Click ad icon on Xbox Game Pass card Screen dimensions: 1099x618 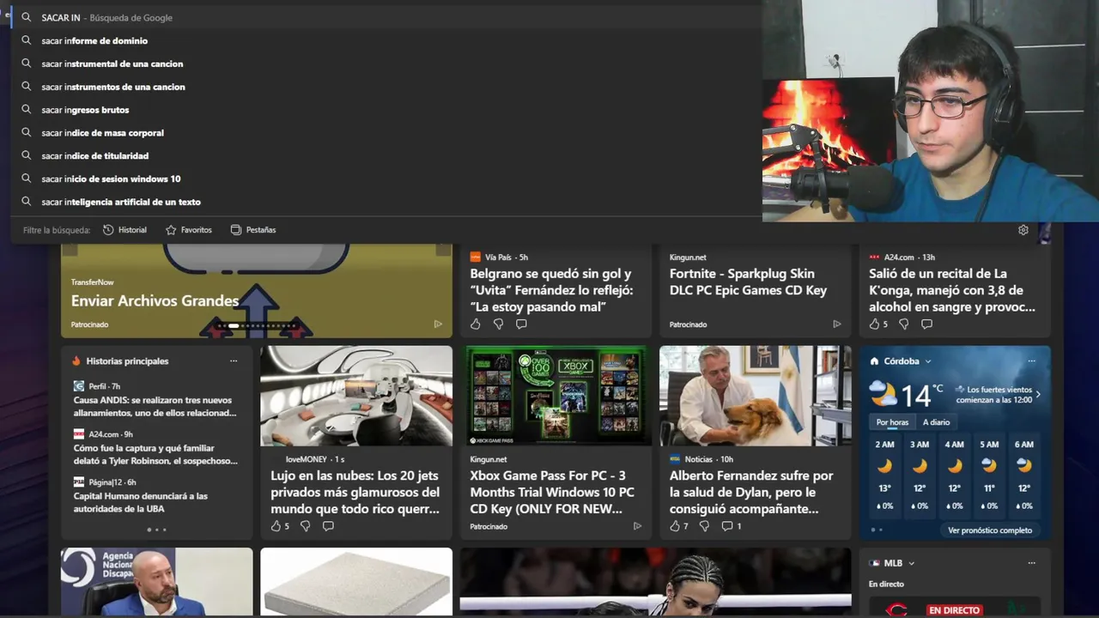[637, 526]
